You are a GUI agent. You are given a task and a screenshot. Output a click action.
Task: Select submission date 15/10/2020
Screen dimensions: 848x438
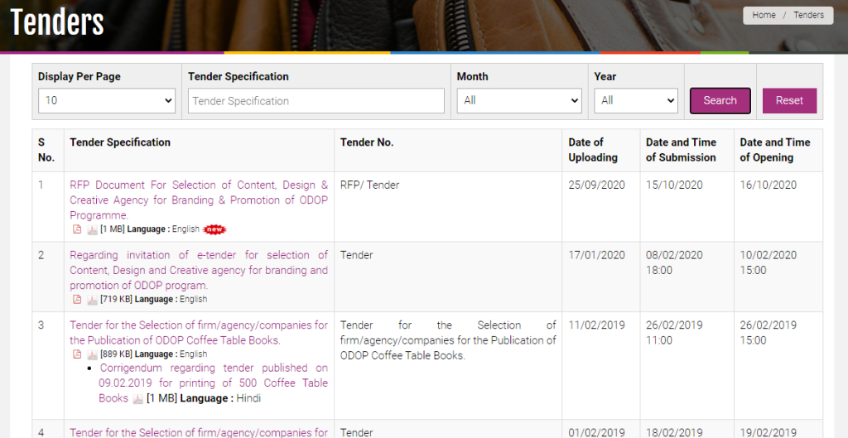(674, 185)
